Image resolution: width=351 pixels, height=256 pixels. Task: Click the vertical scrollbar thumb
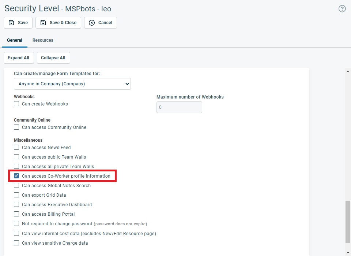click(348, 222)
